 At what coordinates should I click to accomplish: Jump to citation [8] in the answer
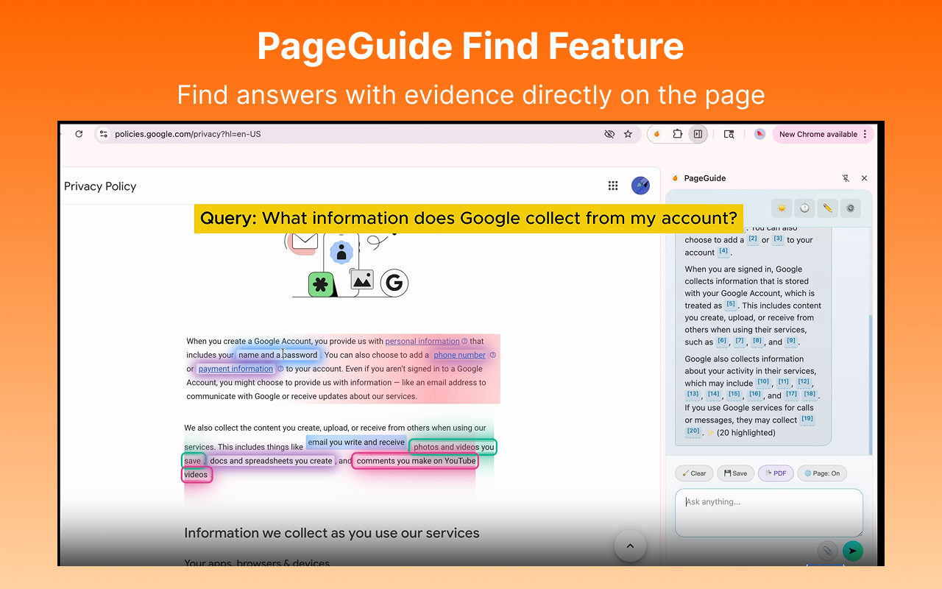pyautogui.click(x=757, y=341)
